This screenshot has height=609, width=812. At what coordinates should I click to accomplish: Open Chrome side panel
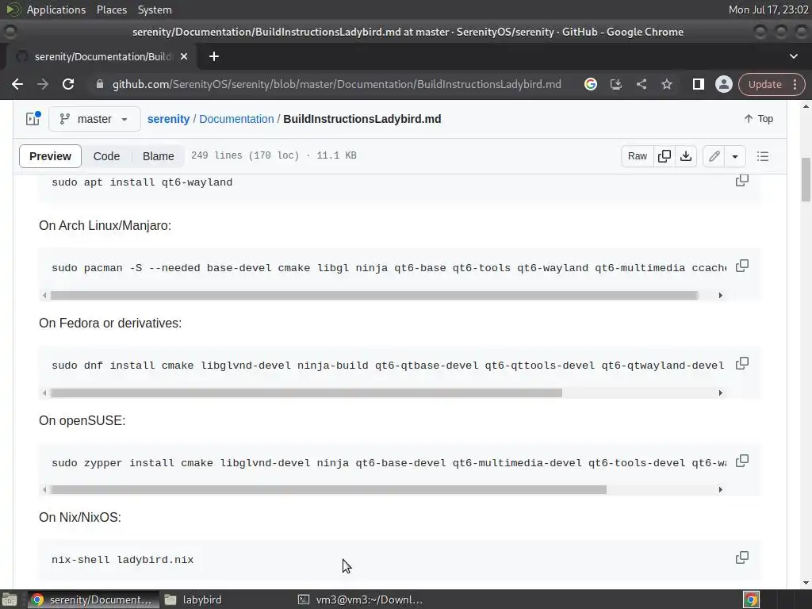click(698, 84)
